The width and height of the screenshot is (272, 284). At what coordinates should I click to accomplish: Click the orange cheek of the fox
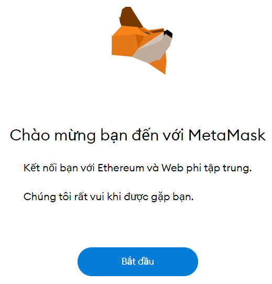click(x=123, y=45)
